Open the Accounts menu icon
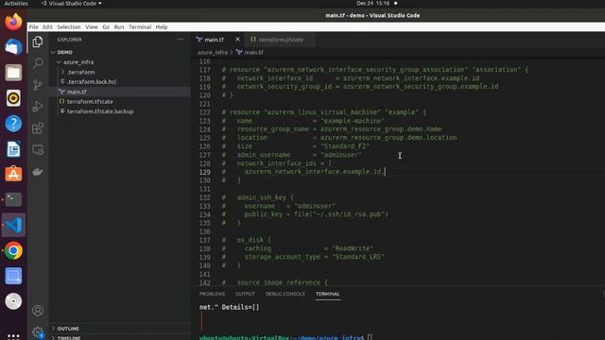The height and width of the screenshot is (340, 605). (38, 311)
